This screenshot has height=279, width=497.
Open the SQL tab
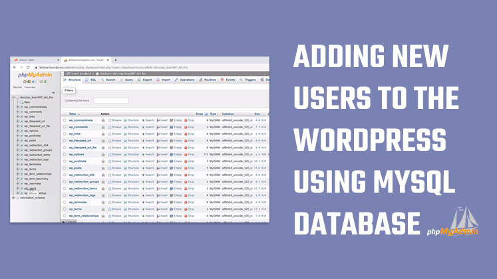90,80
